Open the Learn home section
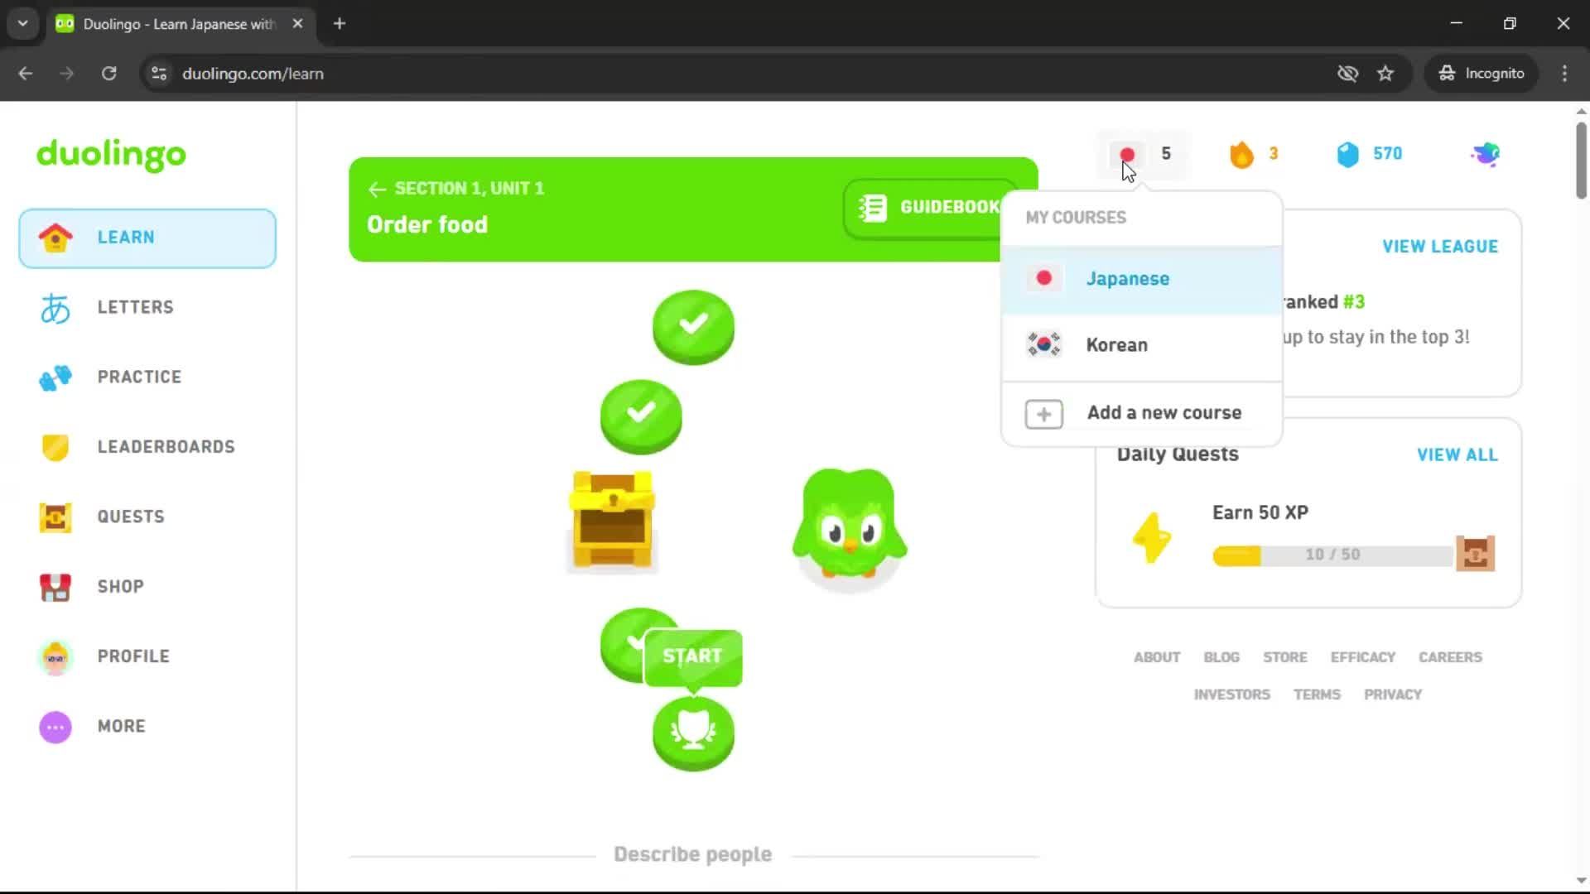This screenshot has width=1590, height=894. (x=124, y=238)
